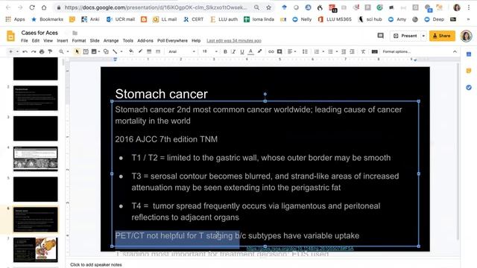Image resolution: width=477 pixels, height=268 pixels.
Task: Select slide 4 thumbnail with CT images
Action: tap(36, 159)
